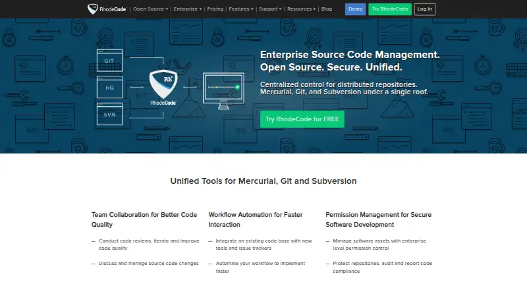527x290 pixels.
Task: Expand the Features dropdown menu
Action: click(241, 9)
